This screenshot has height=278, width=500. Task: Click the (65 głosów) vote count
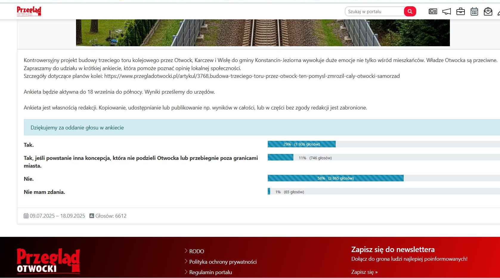coord(294,192)
